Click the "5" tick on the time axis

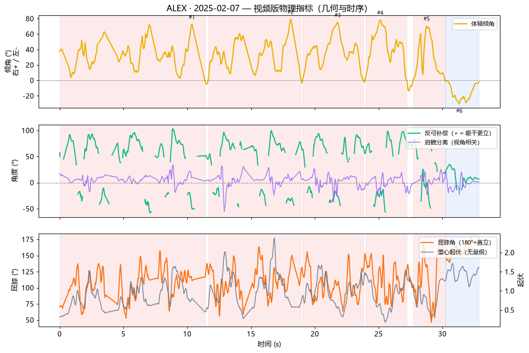point(123,334)
